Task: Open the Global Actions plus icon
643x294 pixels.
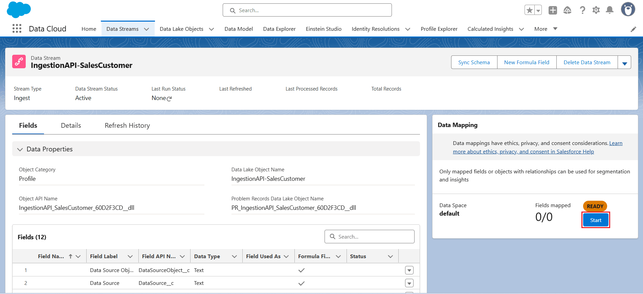Action: pyautogui.click(x=553, y=10)
